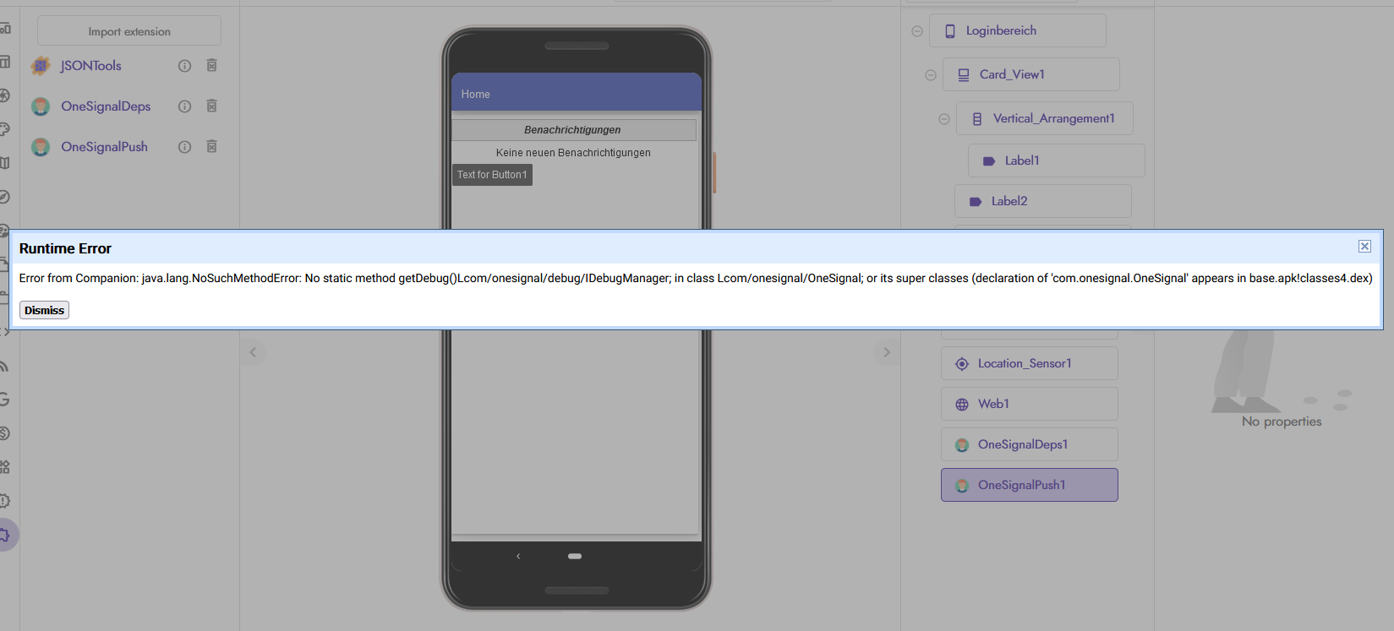Select the OneSignalPush extension in palette
The height and width of the screenshot is (631, 1394).
tap(104, 147)
